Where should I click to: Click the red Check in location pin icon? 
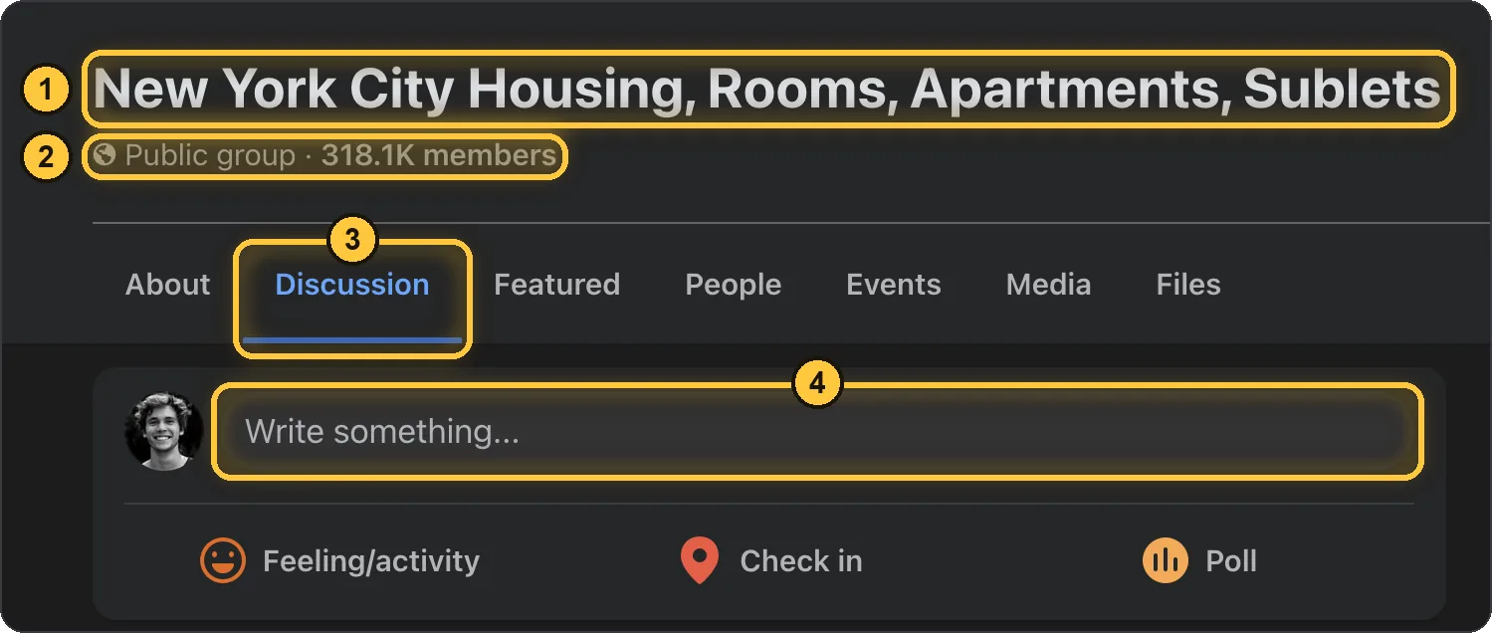pos(700,561)
